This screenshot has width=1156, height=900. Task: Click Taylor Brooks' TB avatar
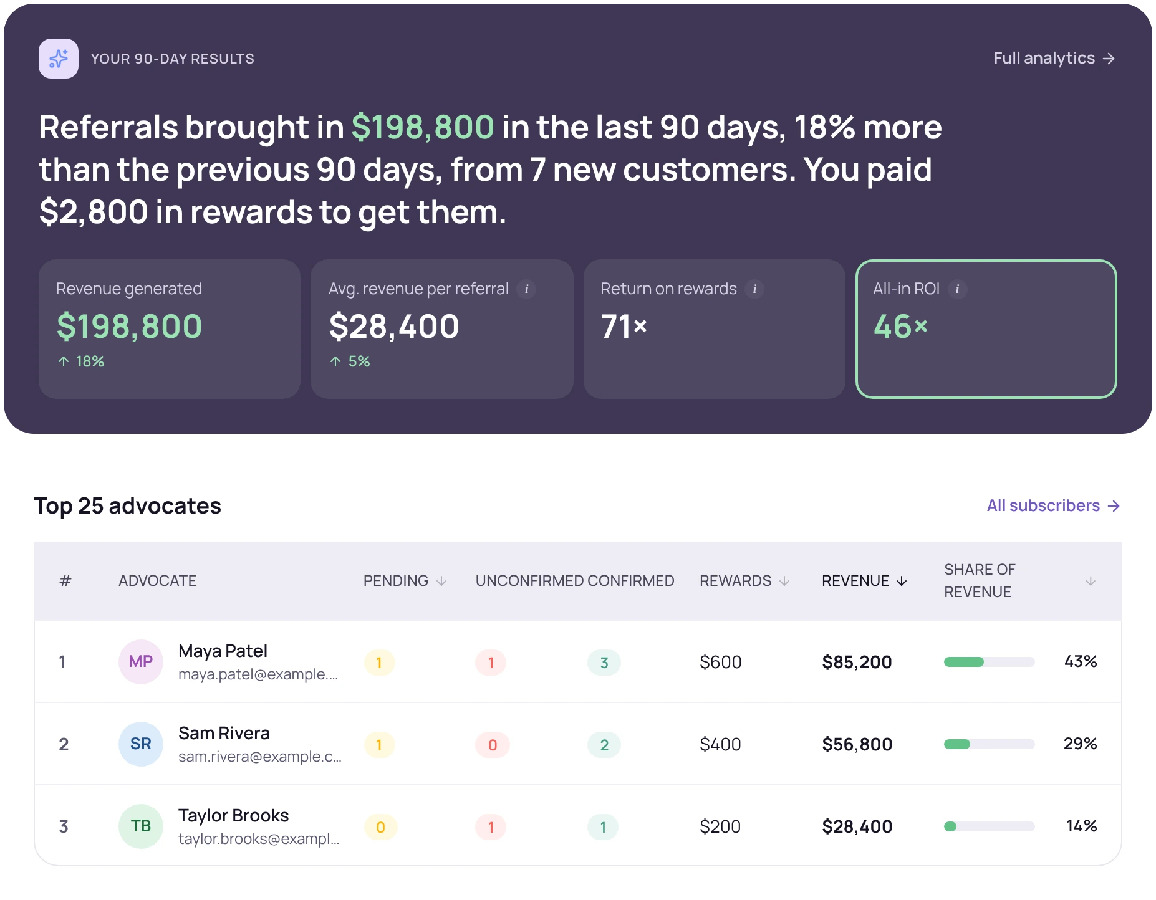(x=141, y=826)
